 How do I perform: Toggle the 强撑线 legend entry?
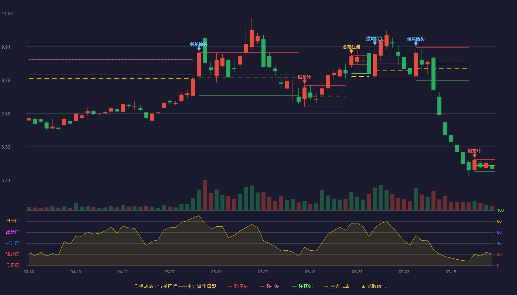pos(302,286)
